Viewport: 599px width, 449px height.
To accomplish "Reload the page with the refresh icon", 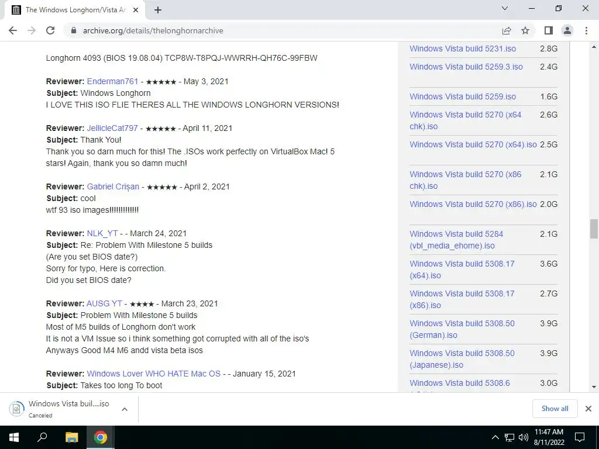I will tap(50, 30).
